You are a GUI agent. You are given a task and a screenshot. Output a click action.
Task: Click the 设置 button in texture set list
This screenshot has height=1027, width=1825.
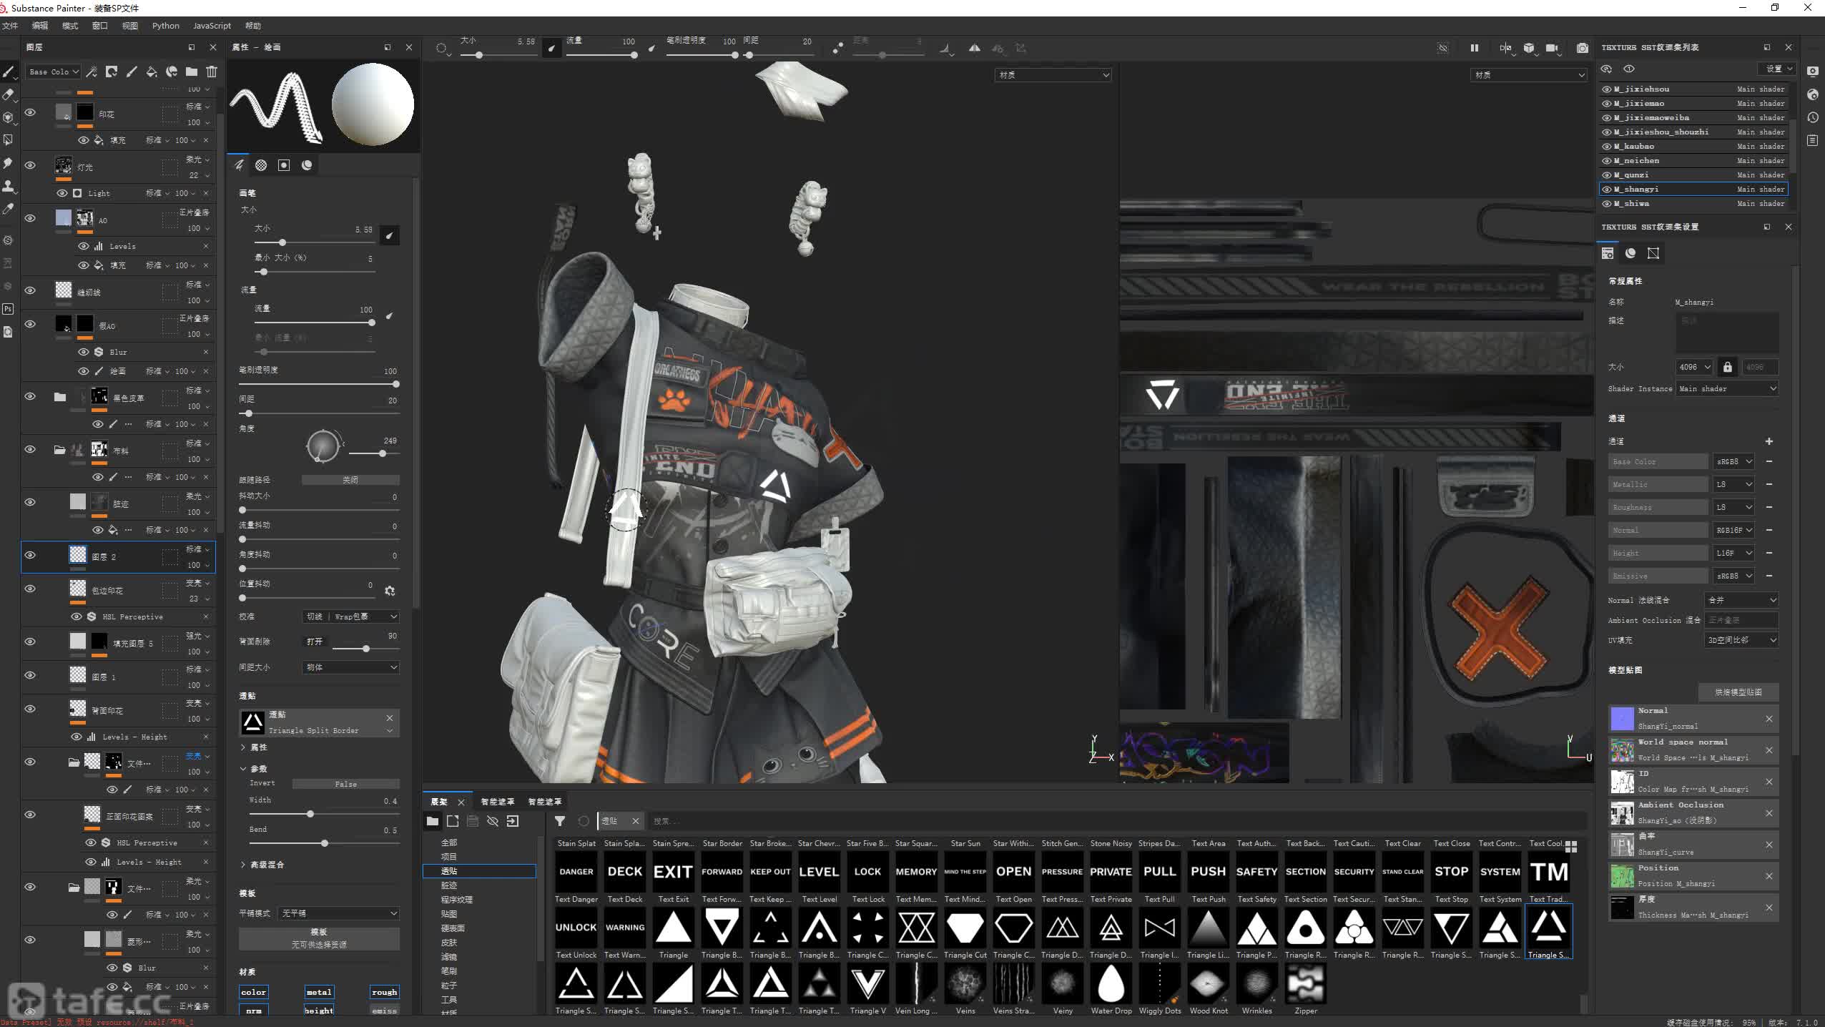point(1777,69)
